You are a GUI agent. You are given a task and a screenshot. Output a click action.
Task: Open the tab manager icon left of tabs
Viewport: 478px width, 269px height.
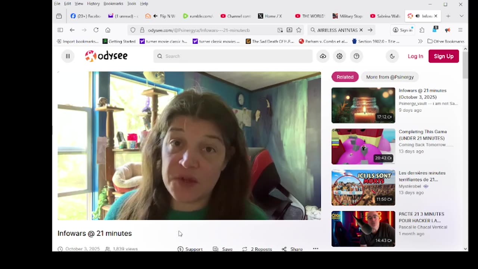[59, 16]
